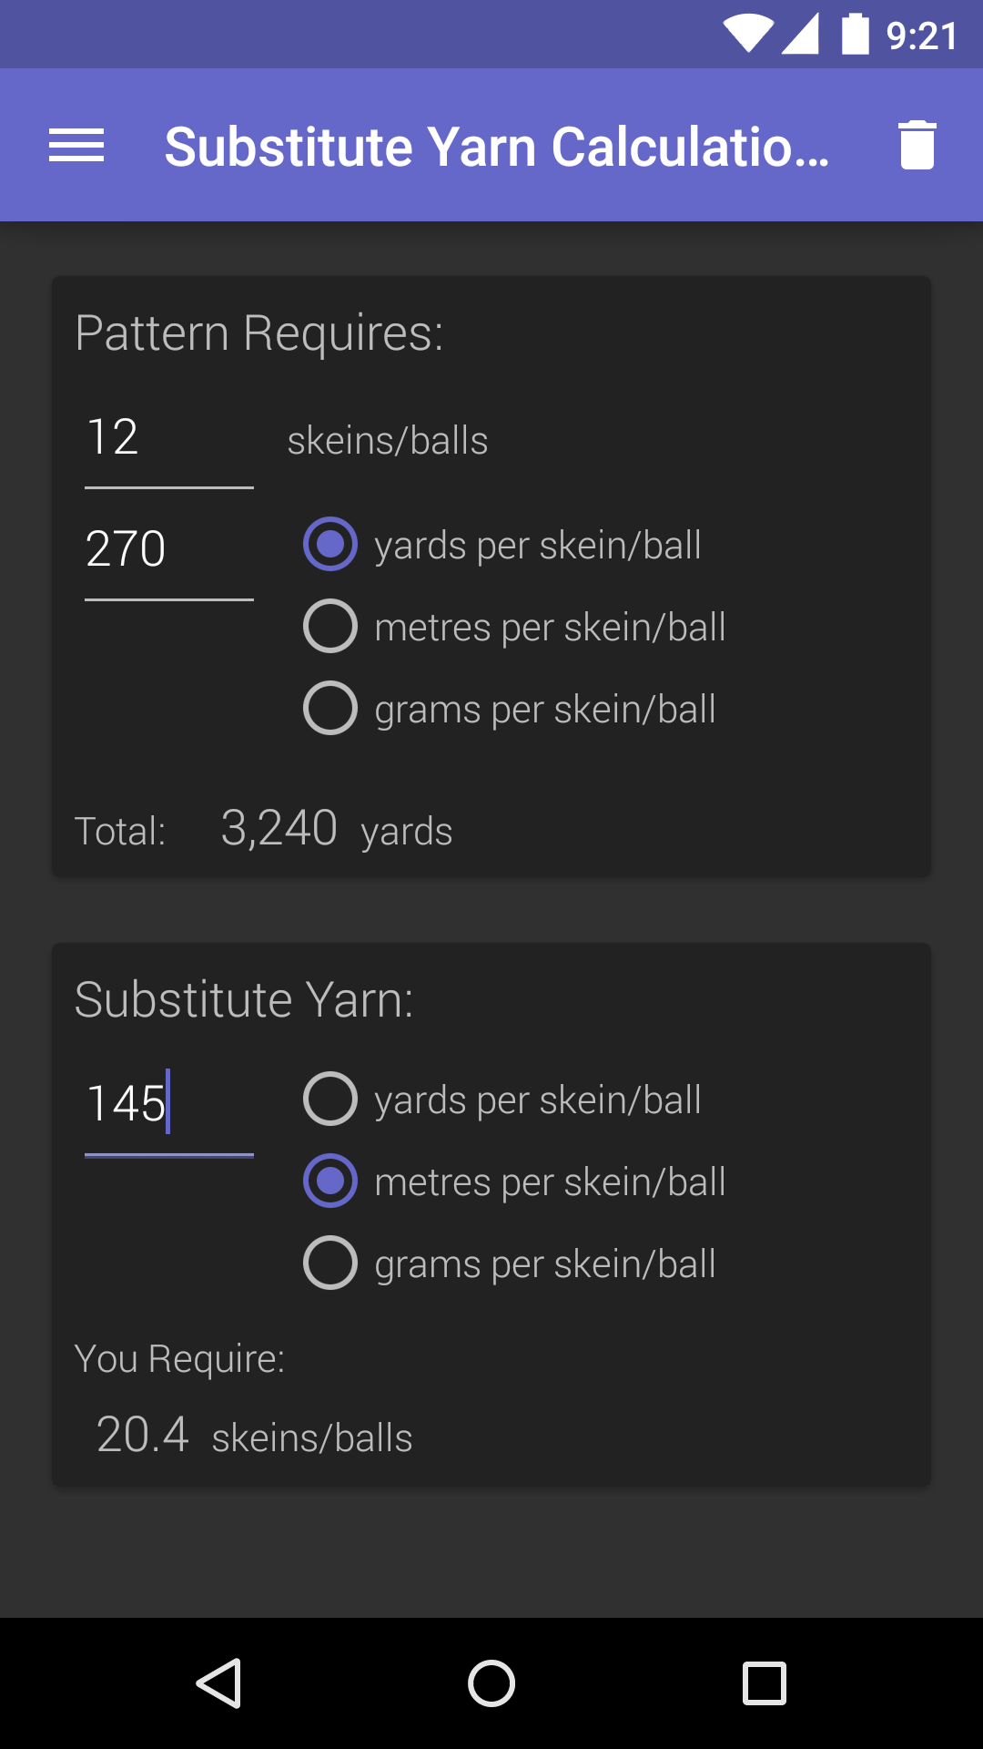Tap the Android back button
Screen dimensions: 983x1749
pos(219,1683)
